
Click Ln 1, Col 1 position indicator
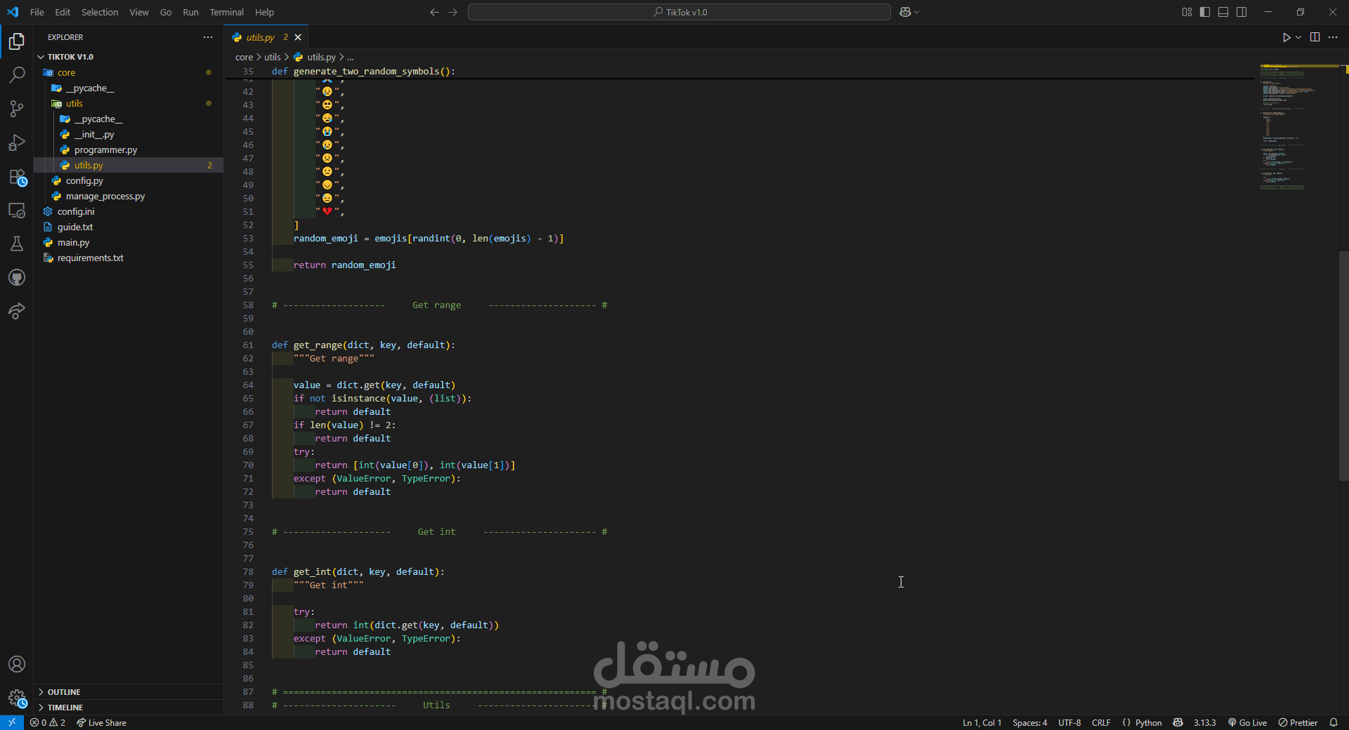tap(982, 722)
